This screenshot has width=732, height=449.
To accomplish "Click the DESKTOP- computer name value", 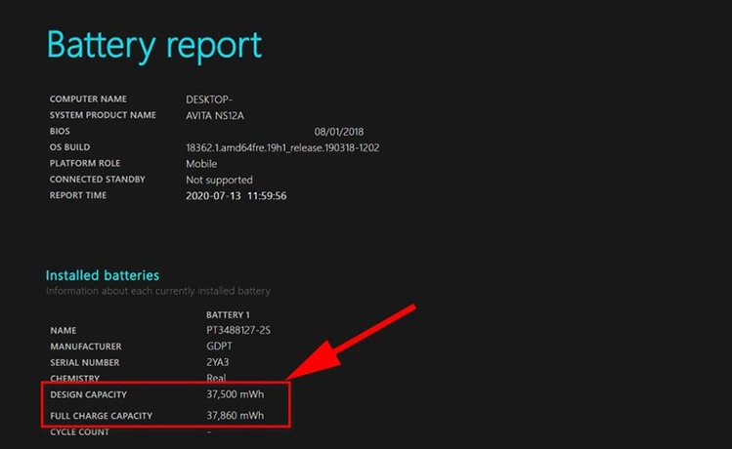I will click(x=210, y=100).
